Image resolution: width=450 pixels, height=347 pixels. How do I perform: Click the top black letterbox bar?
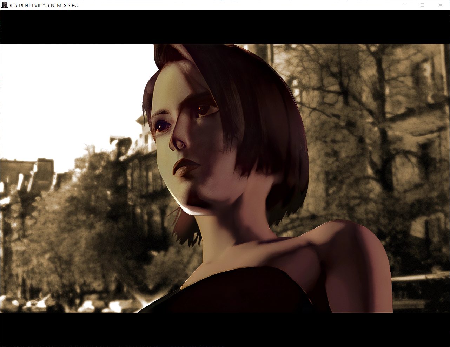pyautogui.click(x=225, y=27)
